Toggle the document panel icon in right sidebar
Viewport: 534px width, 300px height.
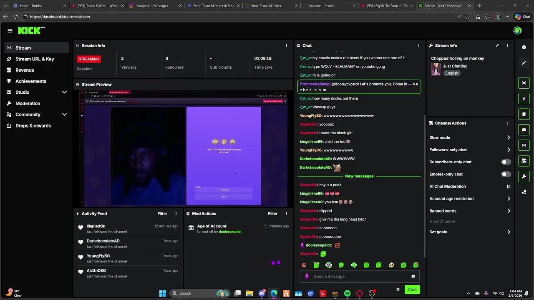coord(524,114)
